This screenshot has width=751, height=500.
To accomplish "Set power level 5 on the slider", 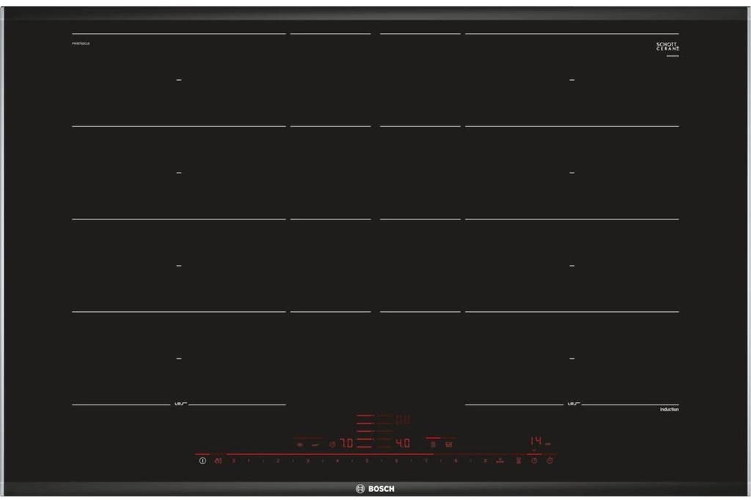I will click(367, 460).
